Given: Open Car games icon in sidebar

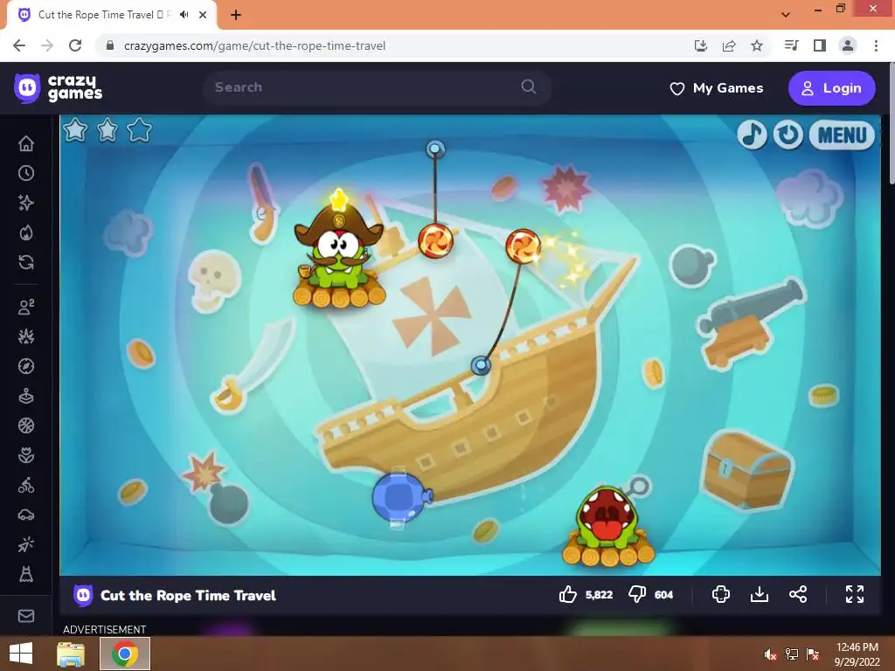Looking at the screenshot, I should (x=26, y=515).
